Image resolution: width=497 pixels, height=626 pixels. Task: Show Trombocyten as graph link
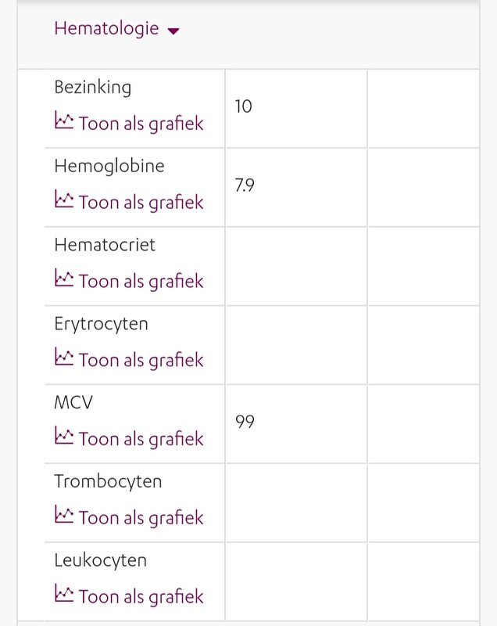[141, 517]
